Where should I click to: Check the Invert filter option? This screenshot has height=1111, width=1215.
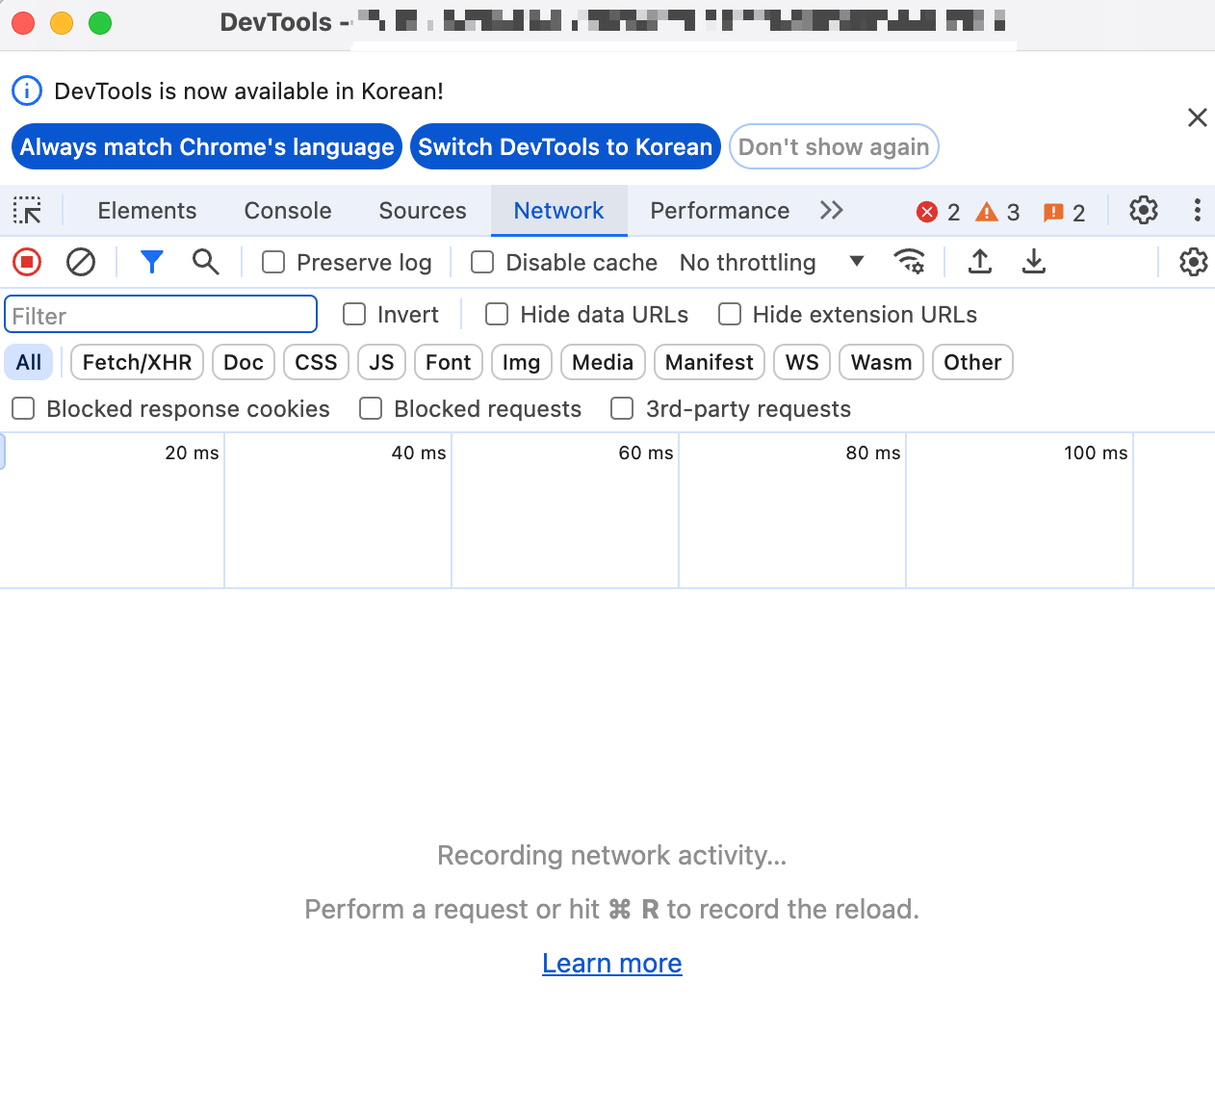(354, 314)
